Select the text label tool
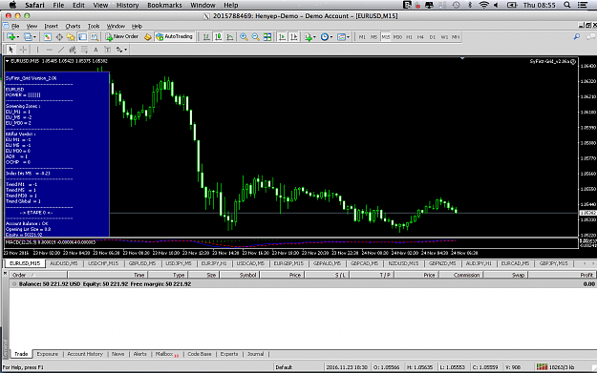This screenshot has height=373, width=597. 108,50
